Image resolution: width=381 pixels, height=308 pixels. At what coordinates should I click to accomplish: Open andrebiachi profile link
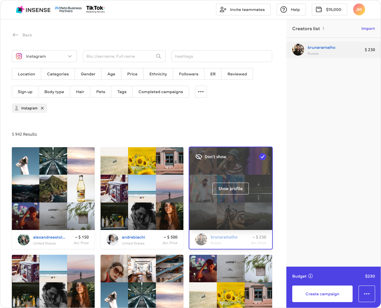(x=133, y=237)
